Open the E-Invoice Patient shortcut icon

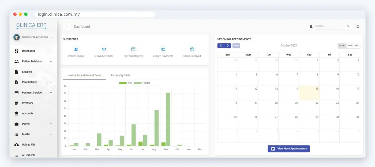click(x=104, y=49)
